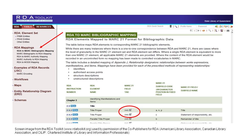Click the RDA badge on 2.3.2 row with subfield c
The width and height of the screenshot is (245, 138).
click(x=75, y=114)
